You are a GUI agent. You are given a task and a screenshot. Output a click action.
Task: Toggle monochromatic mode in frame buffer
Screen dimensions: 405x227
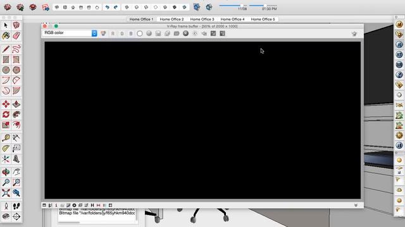click(x=149, y=33)
